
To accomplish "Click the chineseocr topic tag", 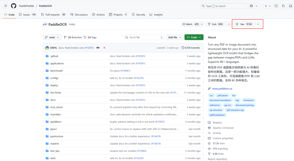I will tap(249, 100).
